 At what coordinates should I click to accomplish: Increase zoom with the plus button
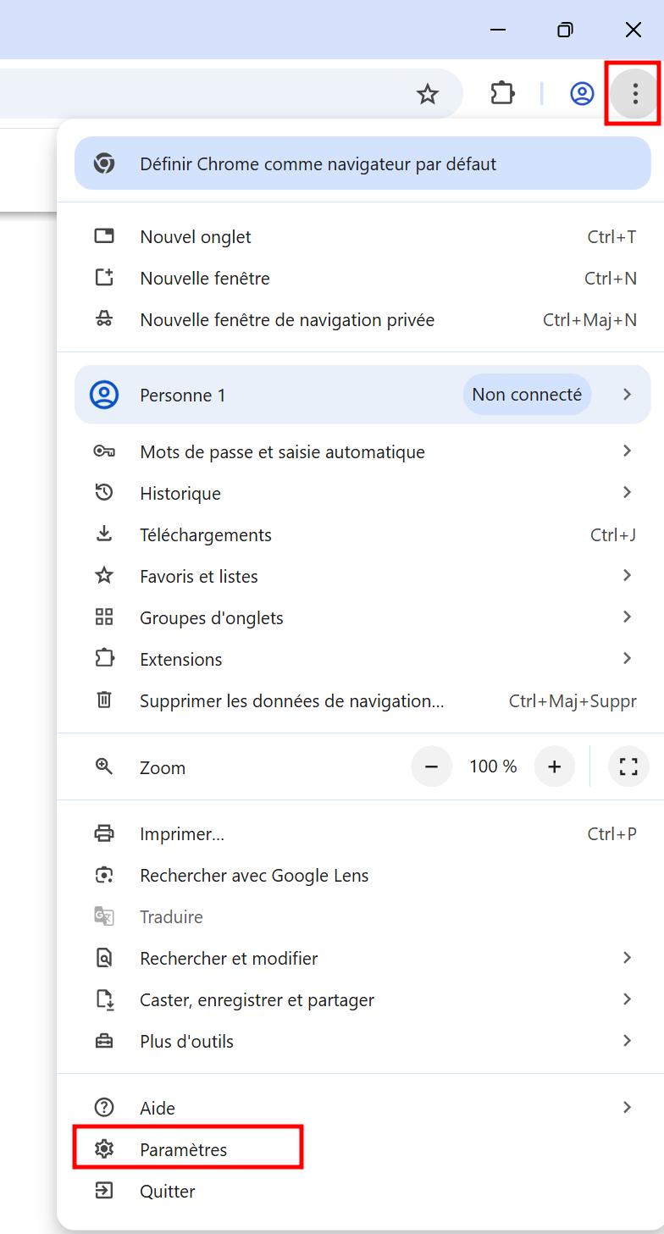[x=555, y=766]
